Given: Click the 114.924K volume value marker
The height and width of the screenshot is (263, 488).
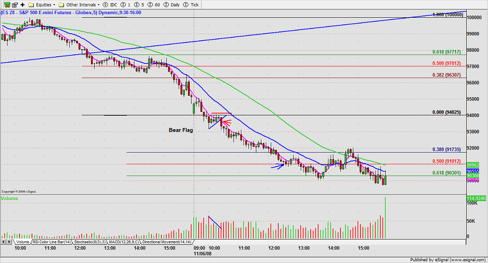Looking at the screenshot, I should tap(476, 198).
